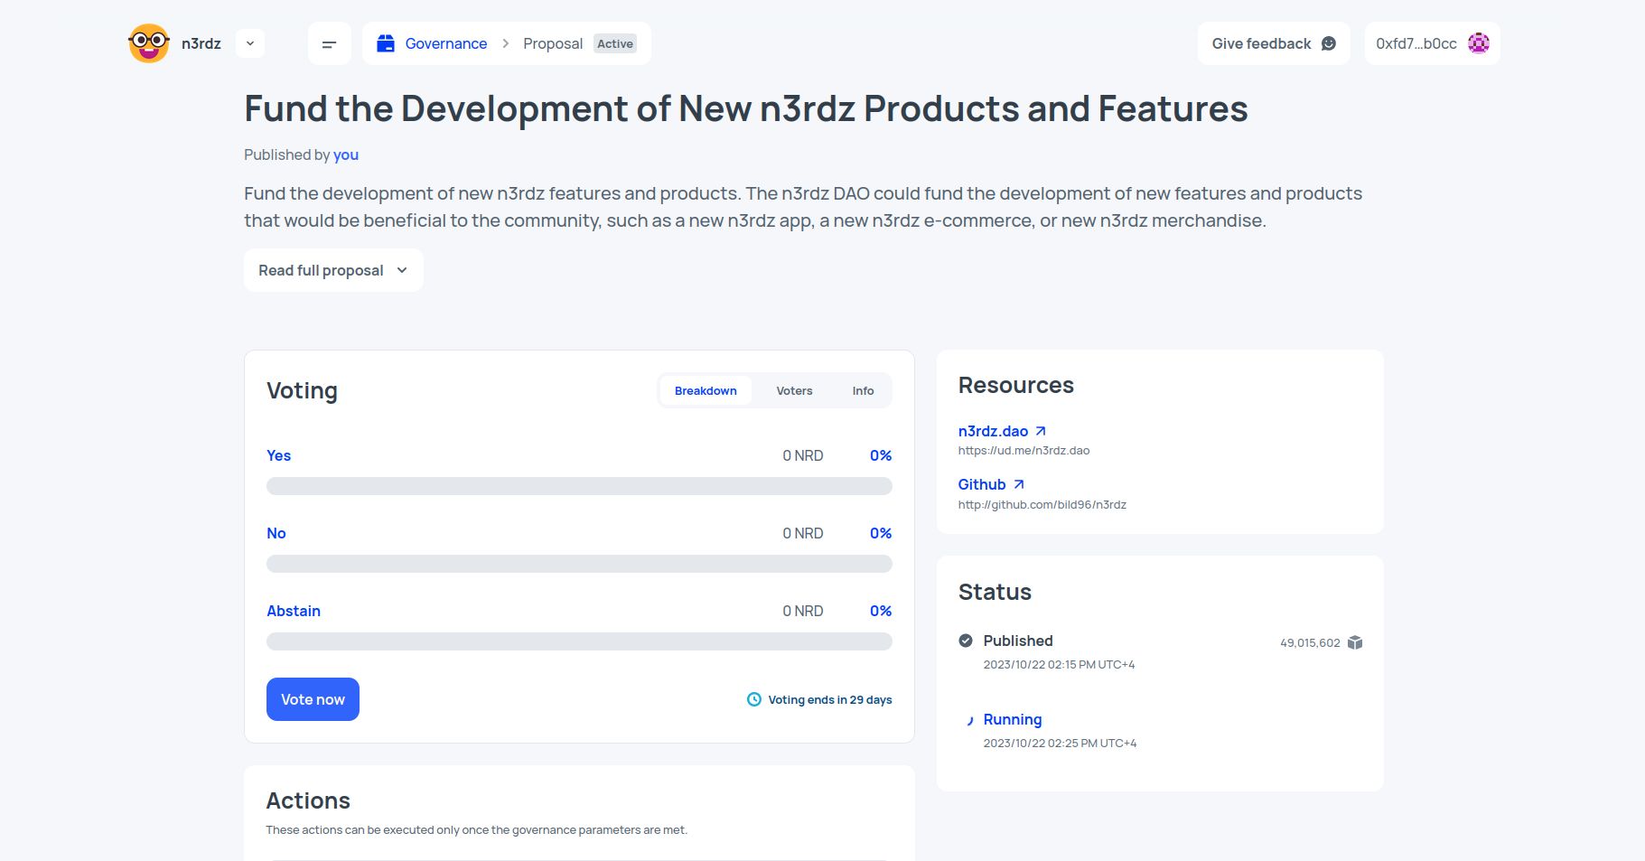Switch to the Info tab

(x=863, y=390)
